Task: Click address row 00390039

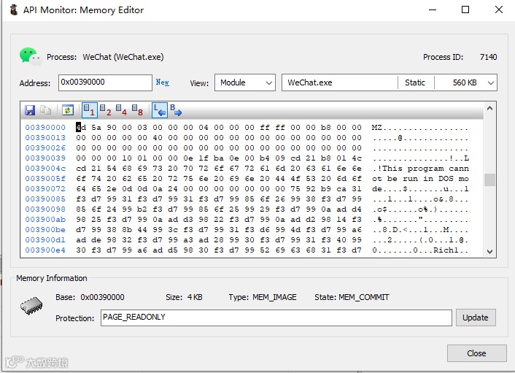Action: point(45,158)
